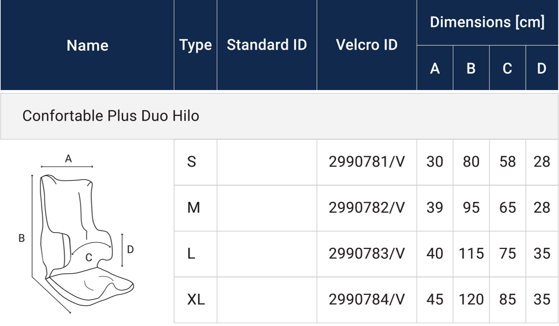The width and height of the screenshot is (559, 326).
Task: Select the empty Standard ID cell for size L
Action: click(x=267, y=254)
